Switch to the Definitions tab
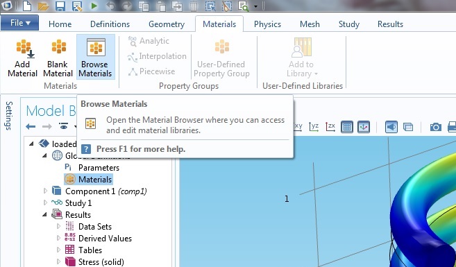Image resolution: width=456 pixels, height=267 pixels. 110,24
